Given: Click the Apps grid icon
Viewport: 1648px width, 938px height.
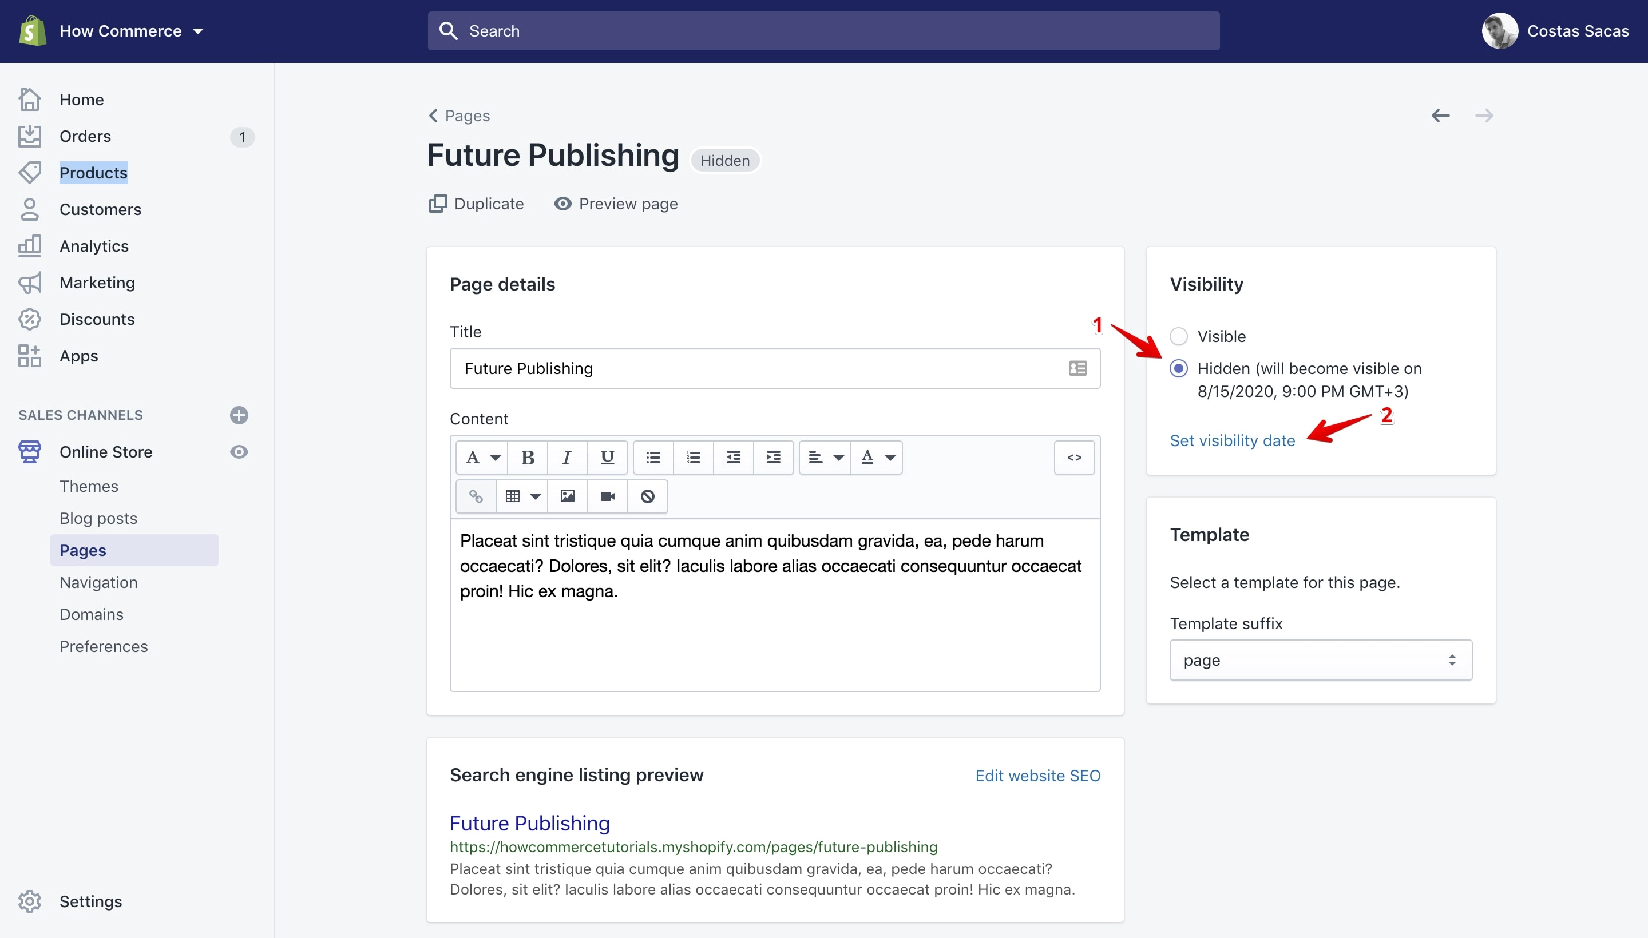Looking at the screenshot, I should point(30,356).
